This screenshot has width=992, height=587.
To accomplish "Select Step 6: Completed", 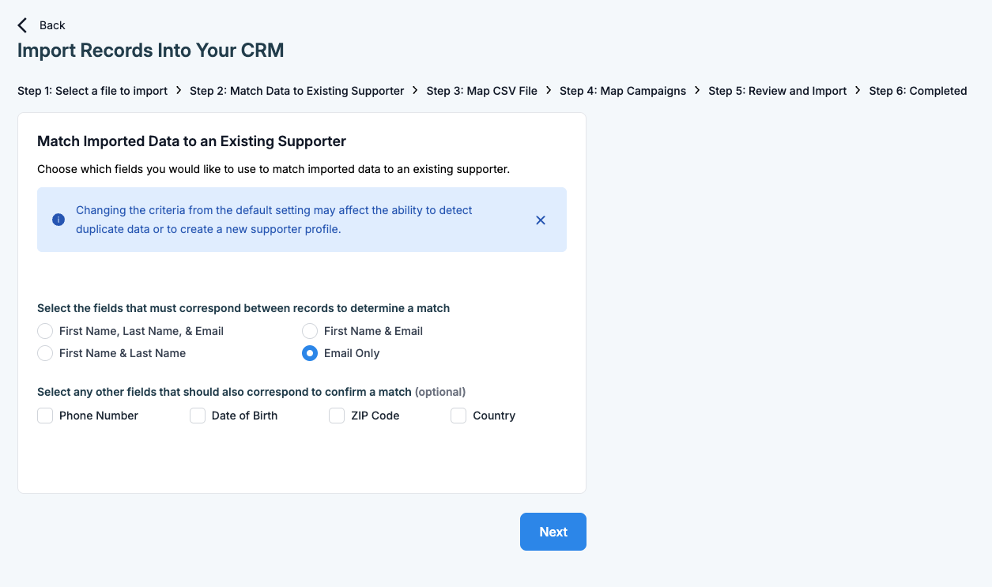I will (x=918, y=91).
